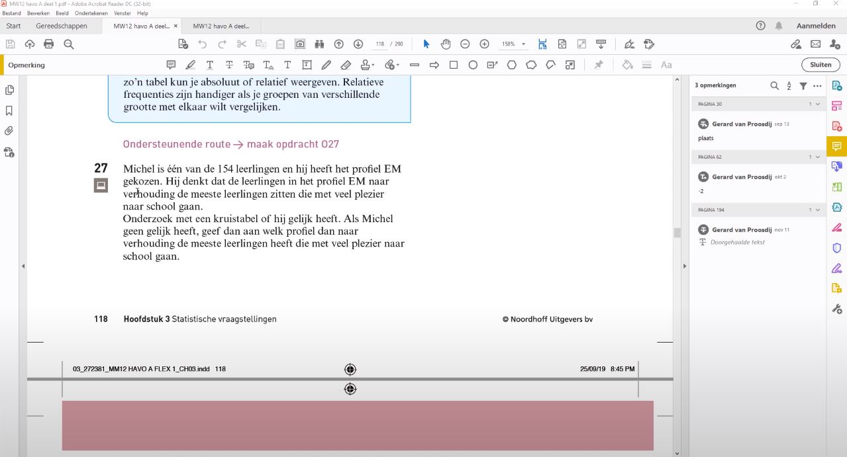Image resolution: width=847 pixels, height=457 pixels.
Task: Select the '-2' comment entry
Action: coord(758,183)
